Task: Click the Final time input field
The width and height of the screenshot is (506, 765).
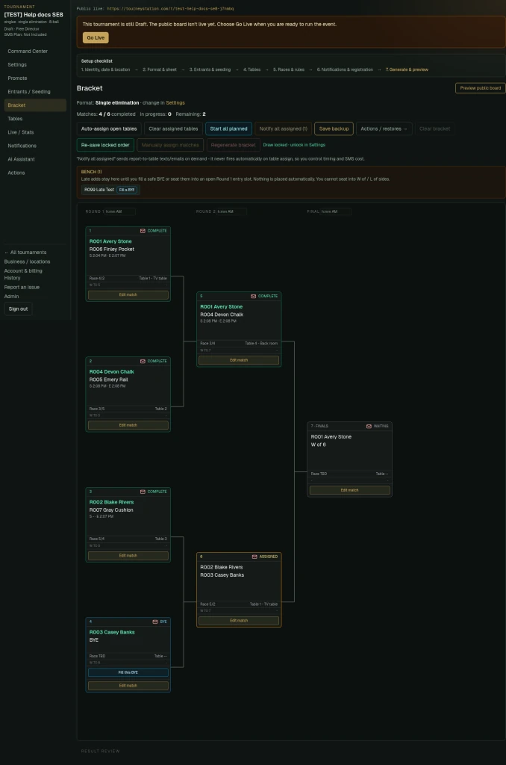Action: click(x=335, y=211)
